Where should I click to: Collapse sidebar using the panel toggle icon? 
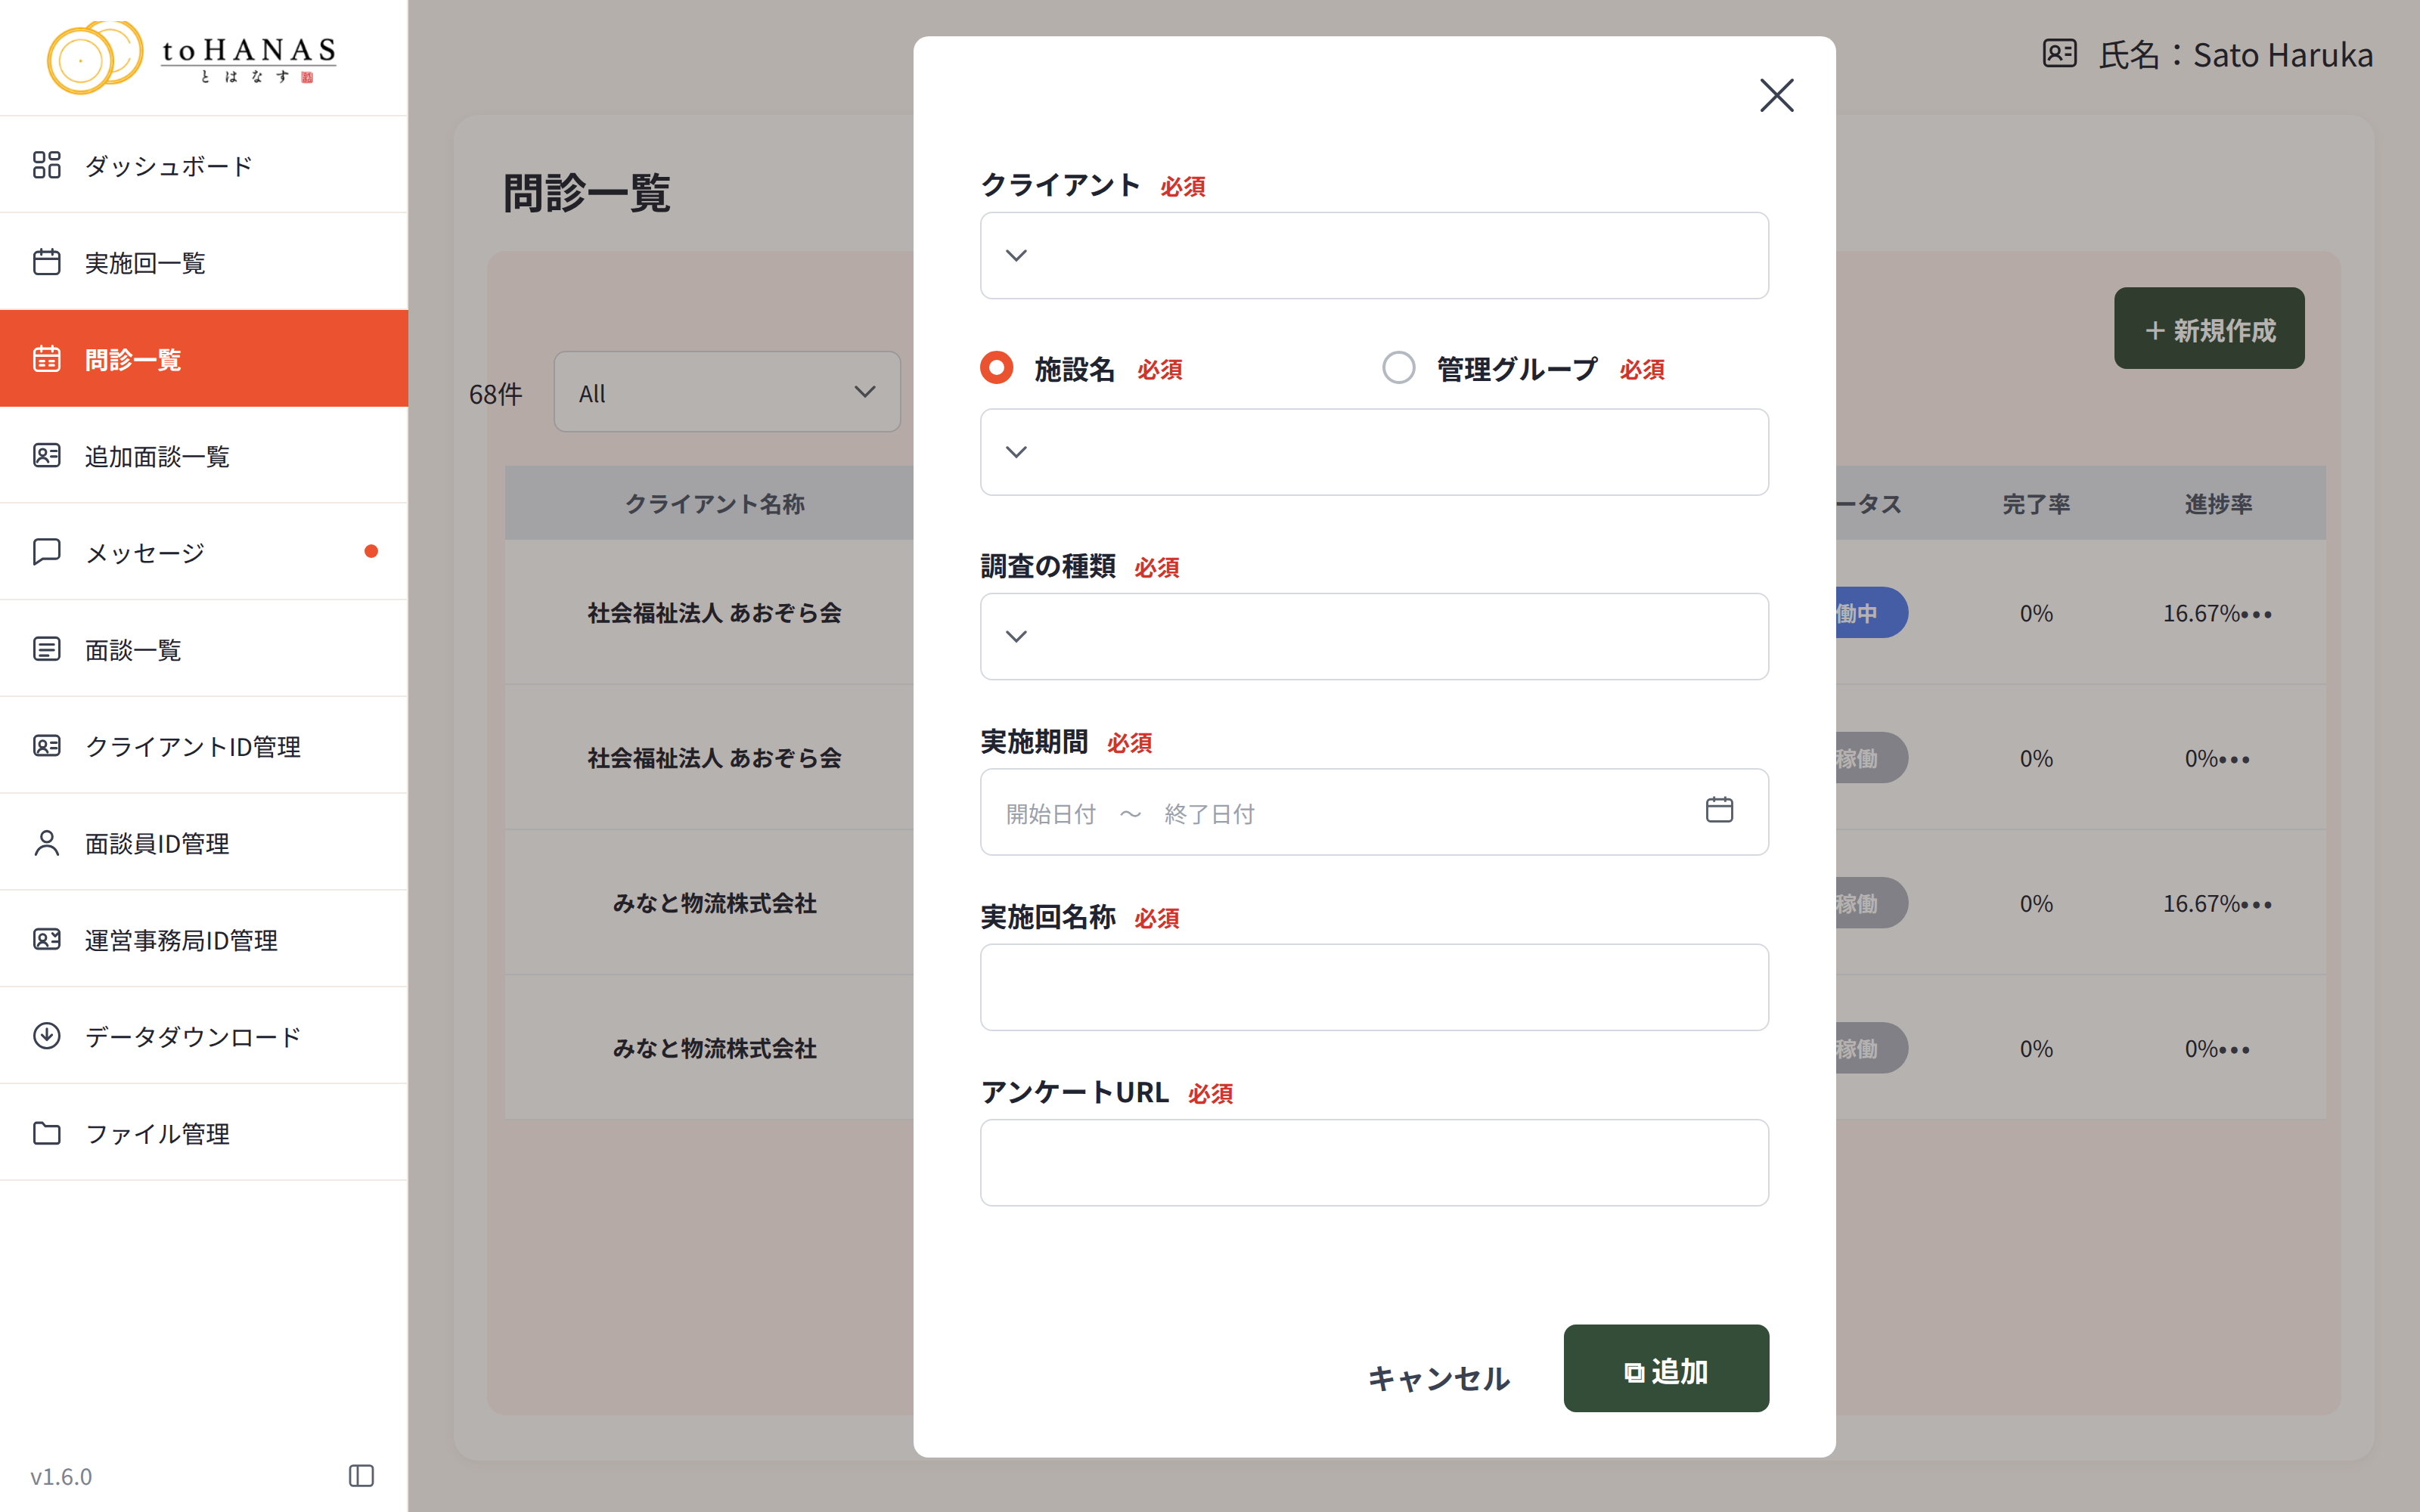pyautogui.click(x=361, y=1476)
